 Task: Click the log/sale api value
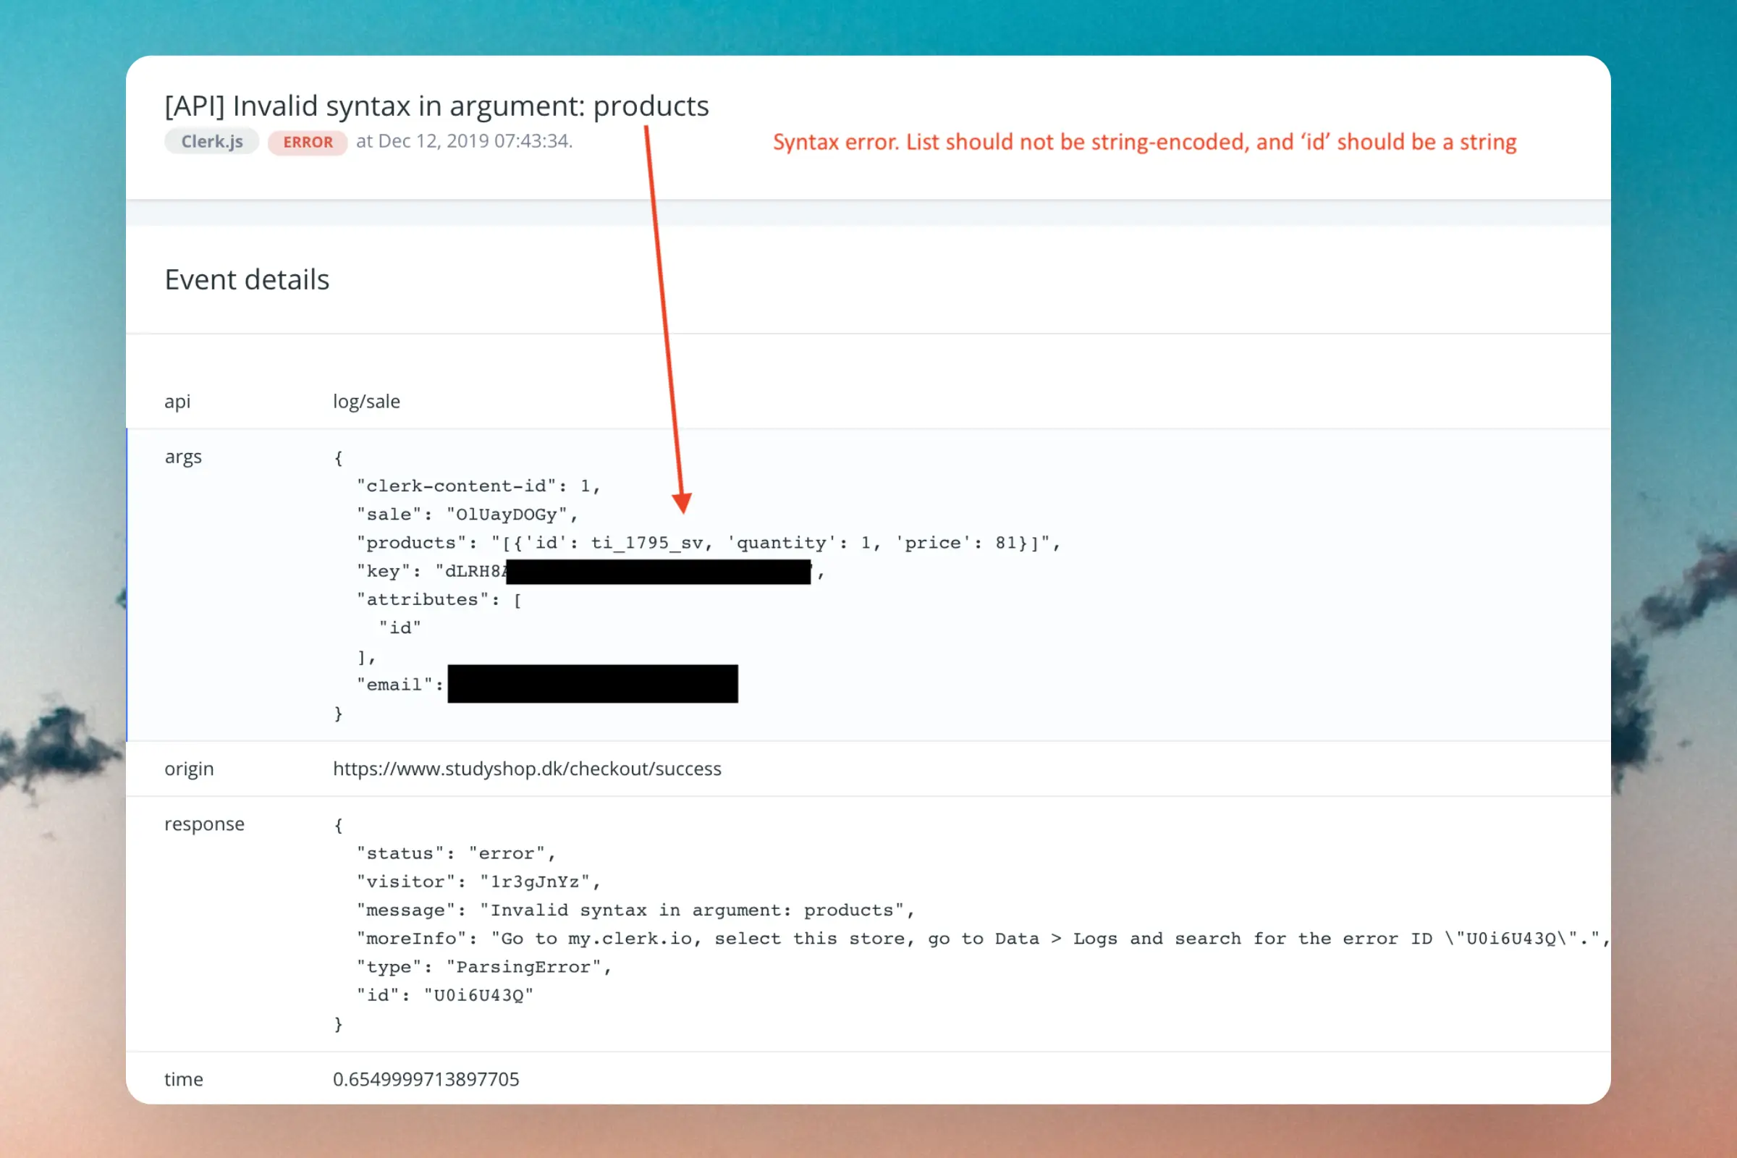coord(366,401)
